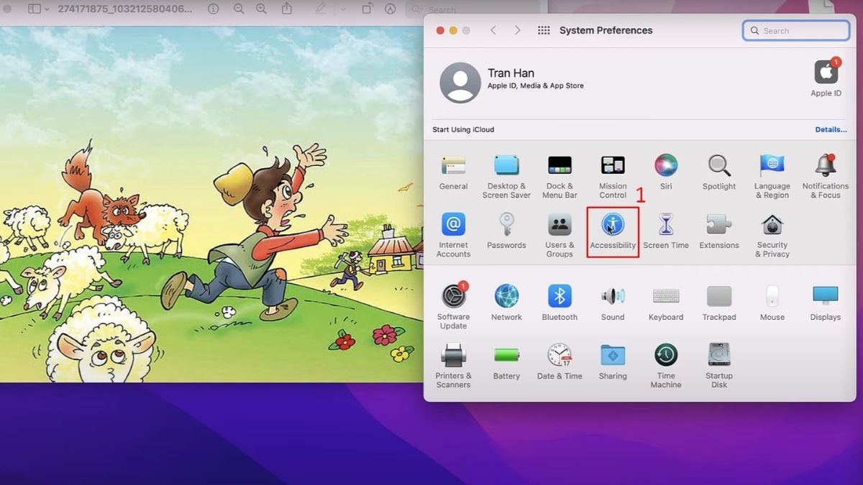Show all preferences grid button
The width and height of the screenshot is (863, 485).
click(544, 30)
